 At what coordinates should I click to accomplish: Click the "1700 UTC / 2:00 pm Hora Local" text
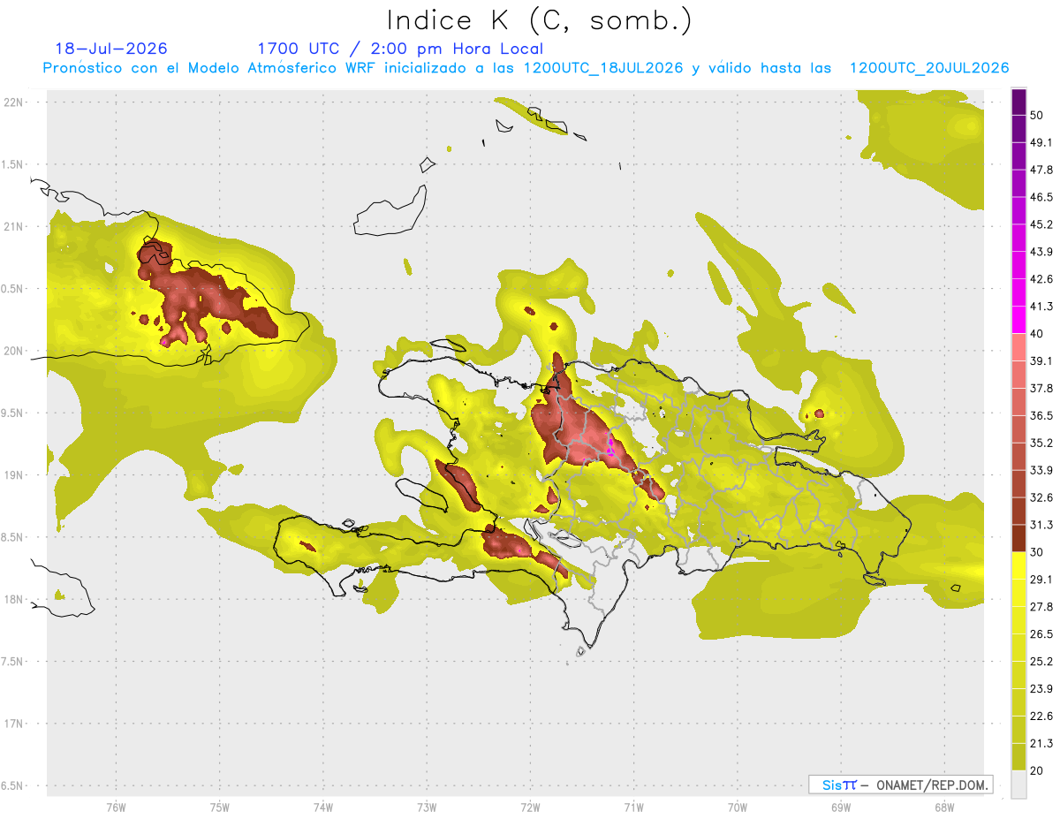pyautogui.click(x=400, y=49)
